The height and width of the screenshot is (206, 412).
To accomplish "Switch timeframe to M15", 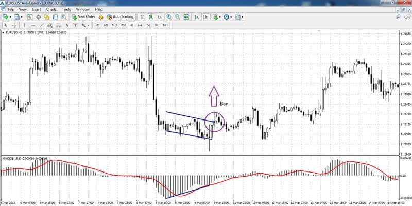I will pos(114,25).
